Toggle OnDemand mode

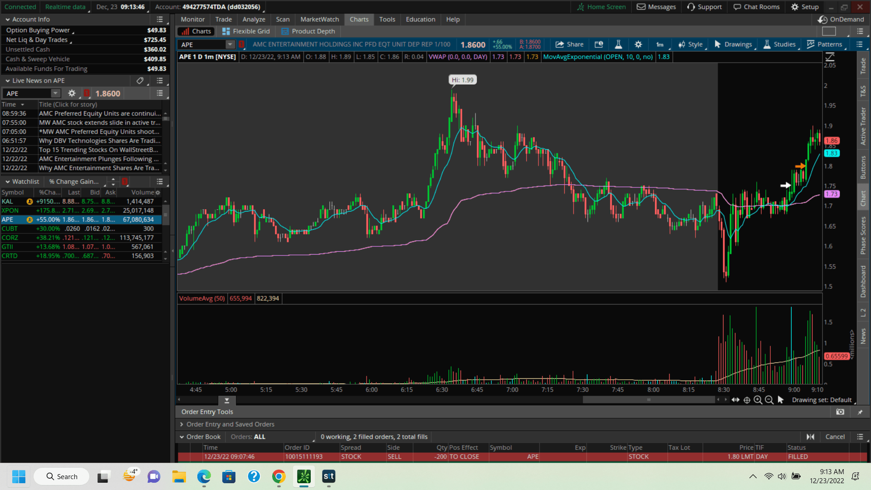841,20
